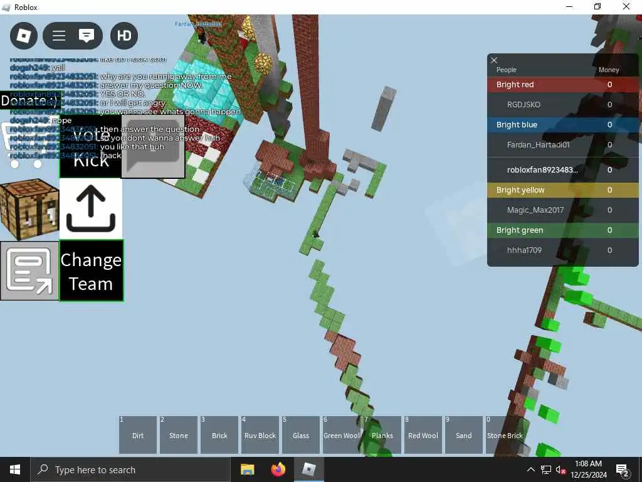The width and height of the screenshot is (642, 482).
Task: Select player Magic_Max2017 in leaderboard
Action: [563, 210]
